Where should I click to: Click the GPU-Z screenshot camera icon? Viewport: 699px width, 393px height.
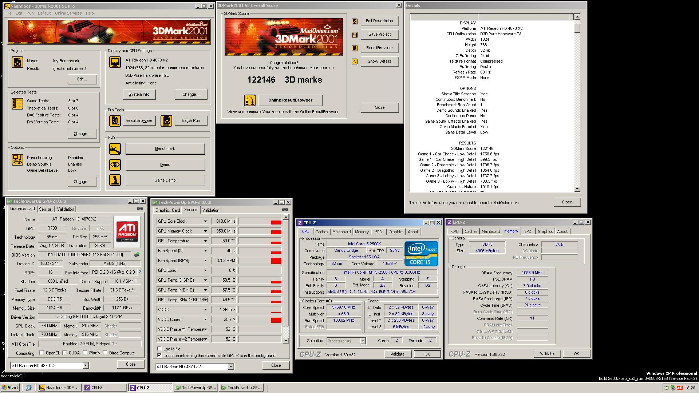coord(139,209)
